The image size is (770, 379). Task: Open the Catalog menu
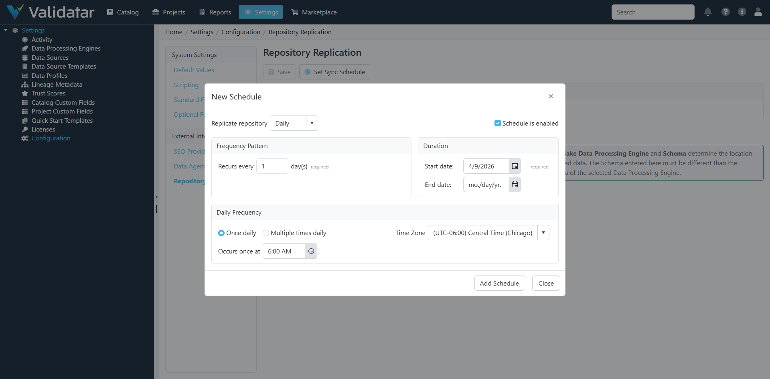123,12
